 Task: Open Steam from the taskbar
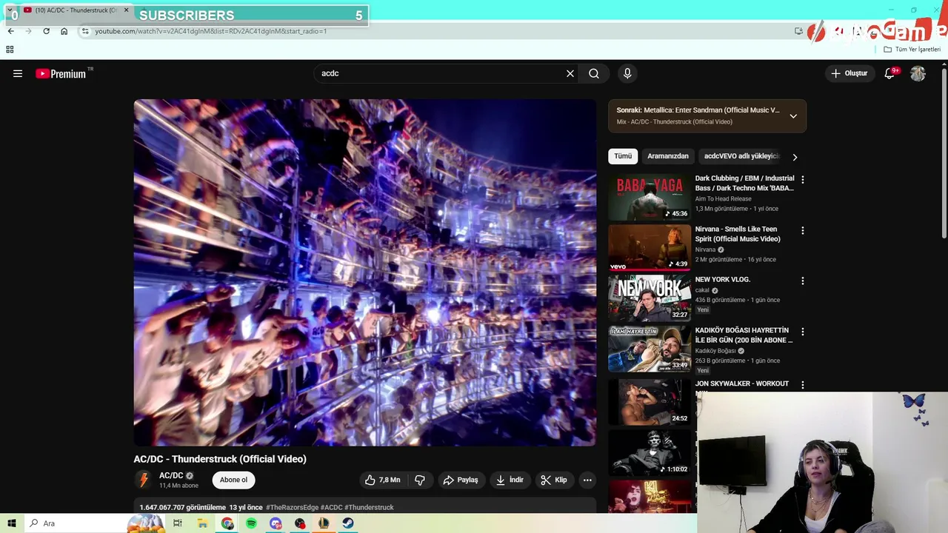348,523
